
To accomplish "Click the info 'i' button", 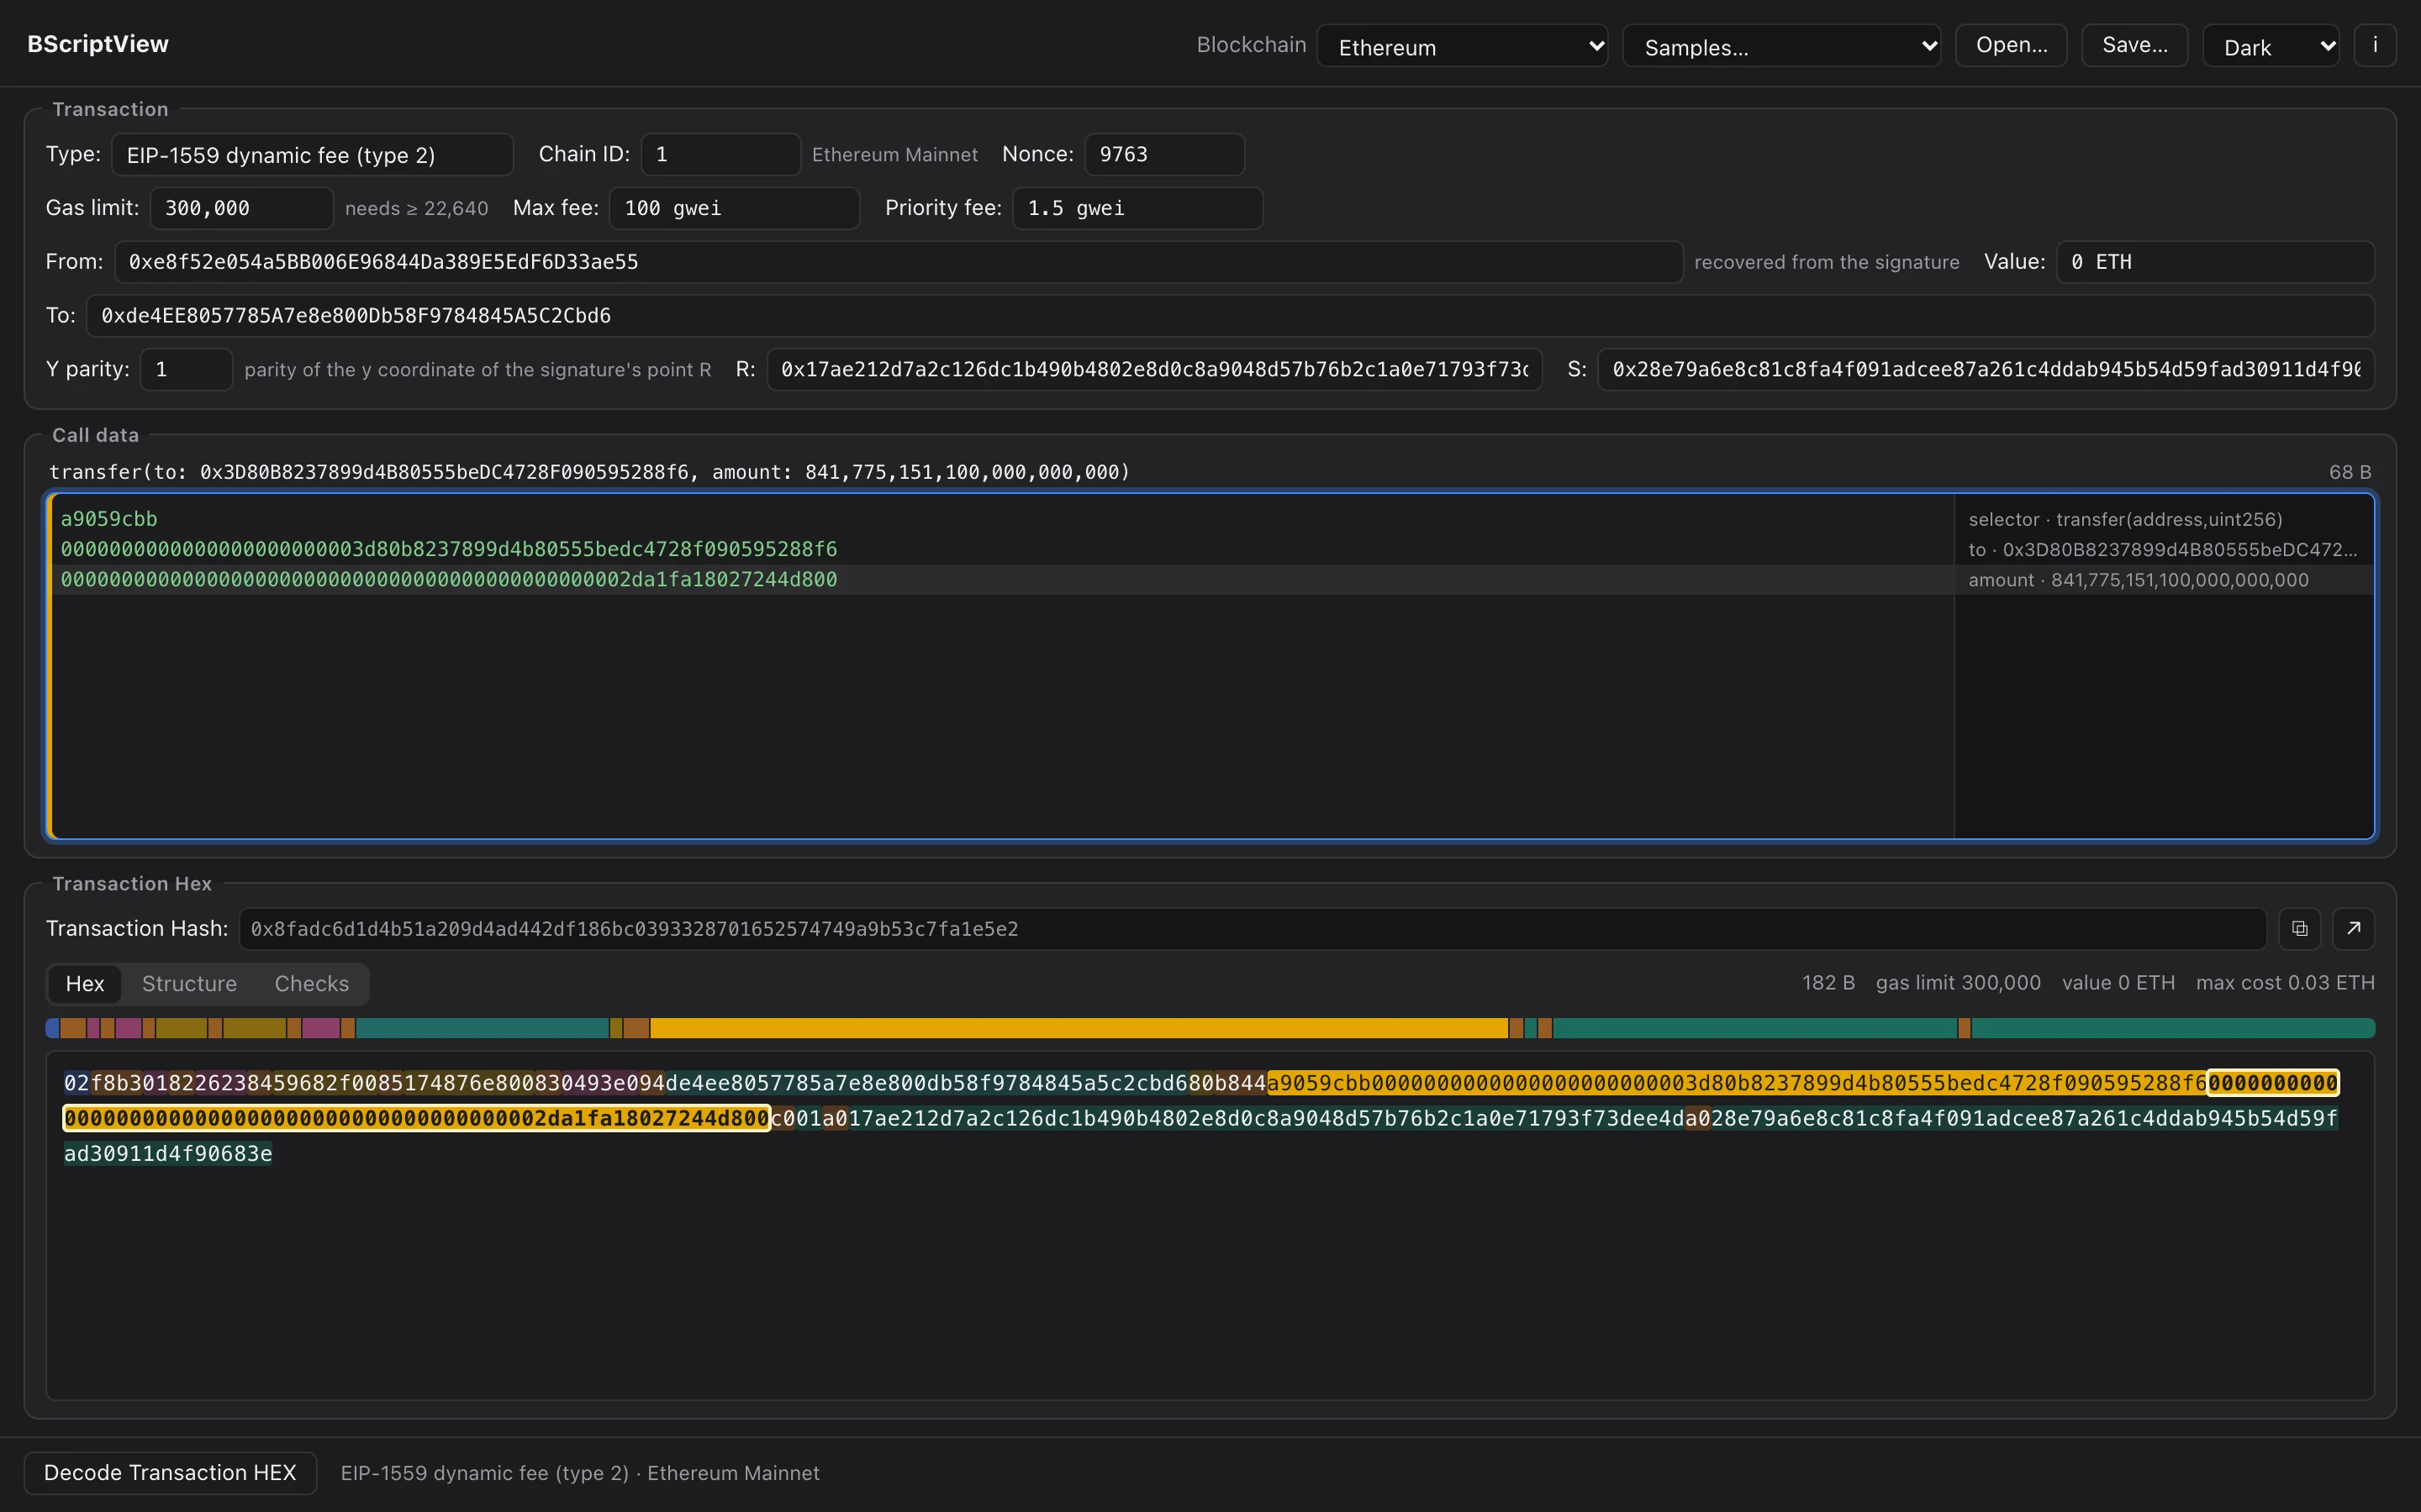I will [2375, 45].
